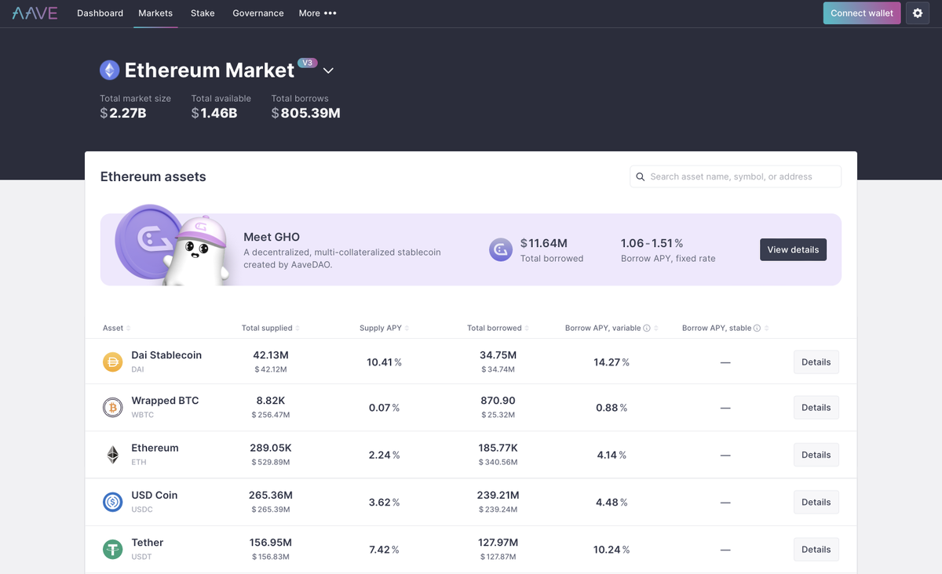The height and width of the screenshot is (574, 942).
Task: Click the Wrapped BTC asset name
Action: coord(165,401)
